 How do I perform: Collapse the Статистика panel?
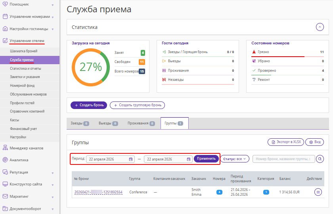(x=320, y=27)
